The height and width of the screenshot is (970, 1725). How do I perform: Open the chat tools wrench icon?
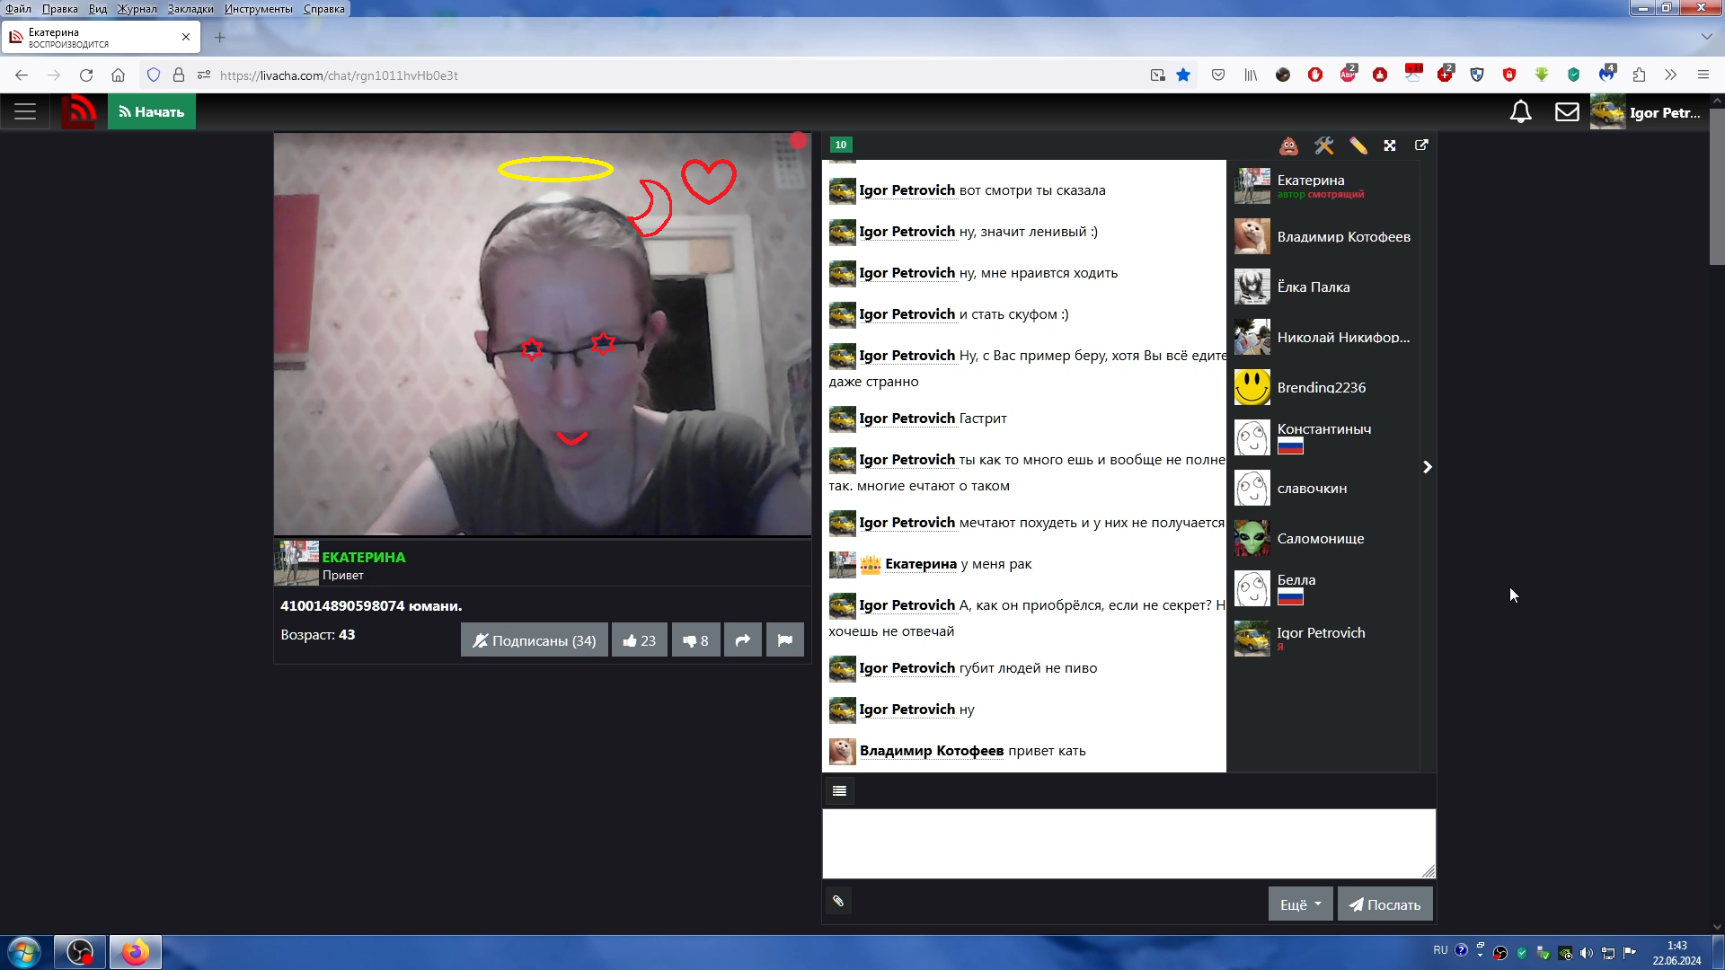(x=1323, y=145)
